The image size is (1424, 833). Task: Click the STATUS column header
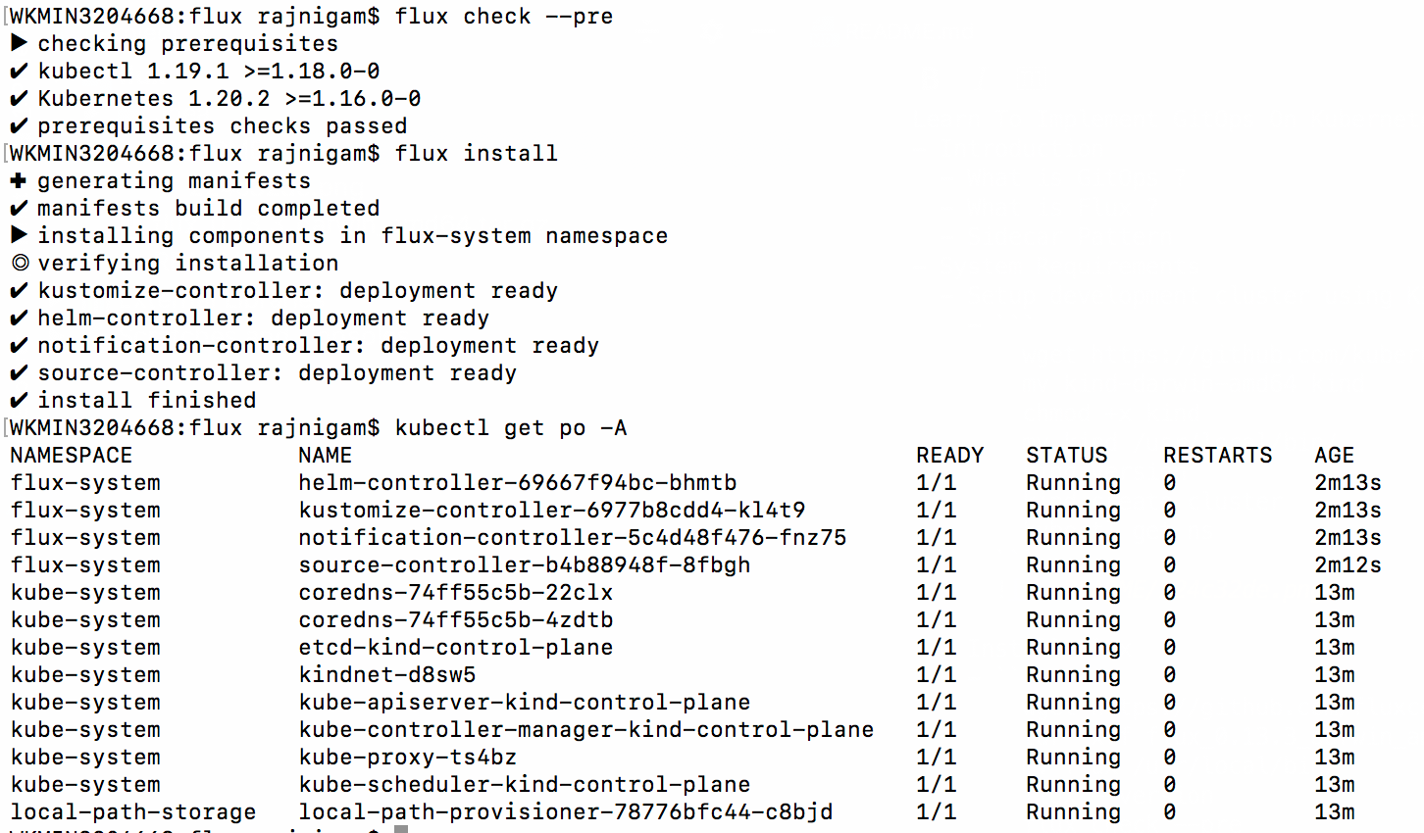tap(1067, 456)
